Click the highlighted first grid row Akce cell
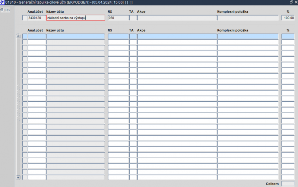Image resolution: width=298 pixels, height=187 pixels. click(177, 36)
